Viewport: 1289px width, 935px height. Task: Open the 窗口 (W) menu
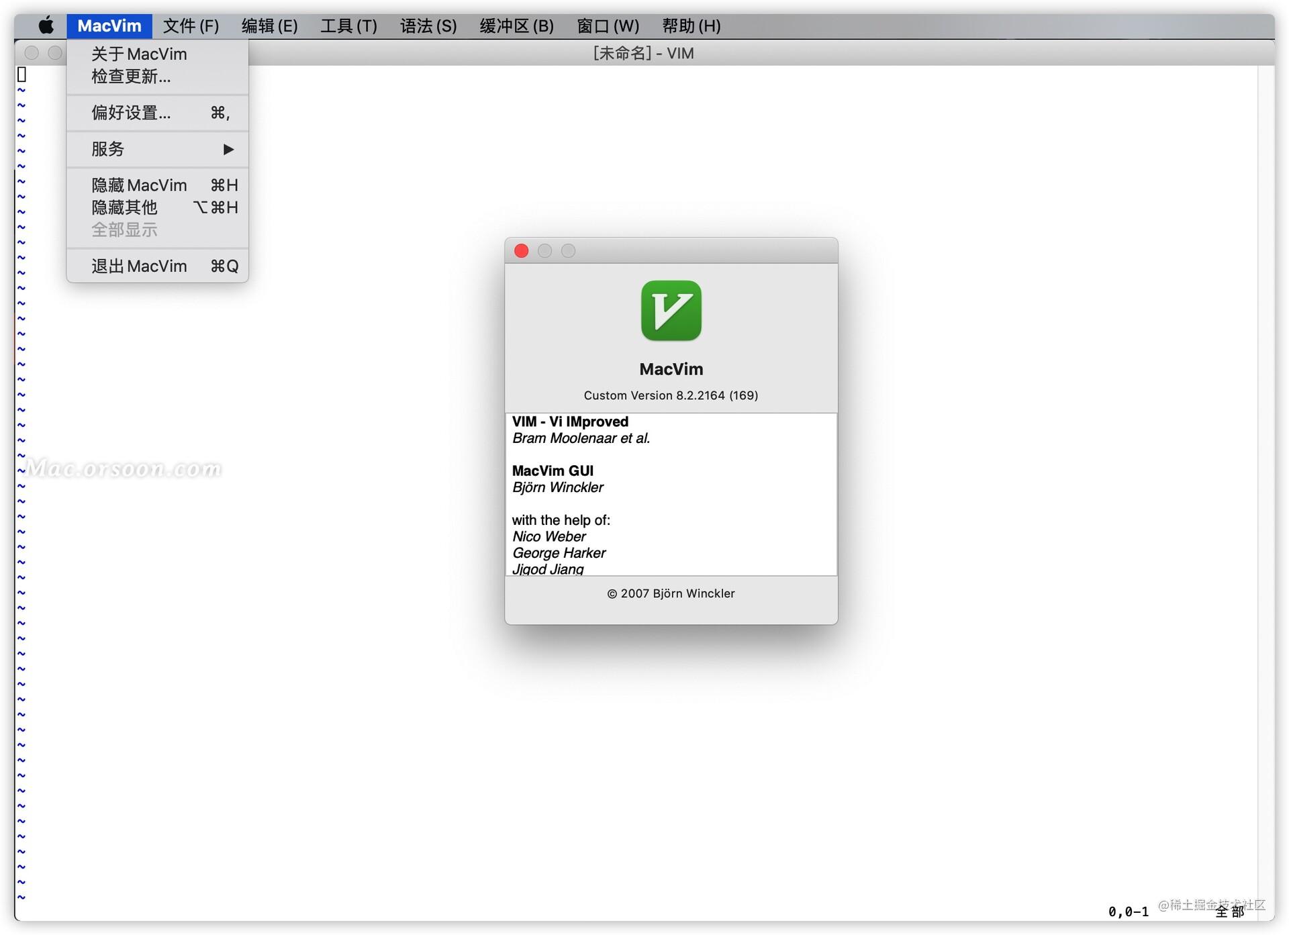608,26
